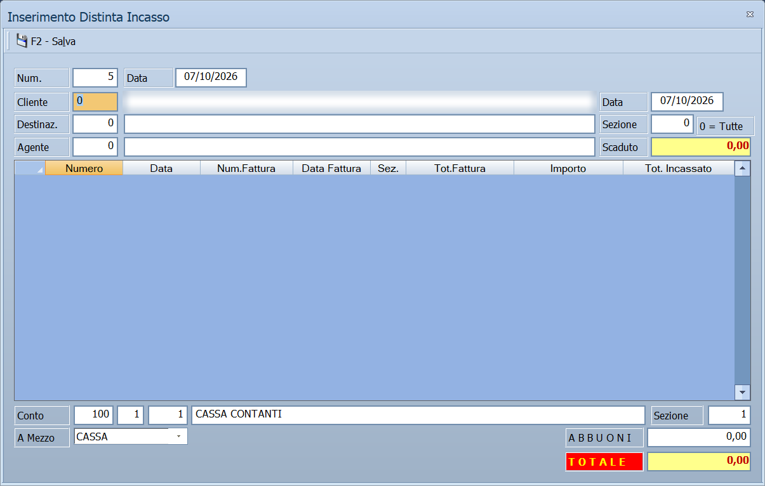The image size is (765, 486).
Task: Click the CASSA CONTANTI description field
Action: 418,415
